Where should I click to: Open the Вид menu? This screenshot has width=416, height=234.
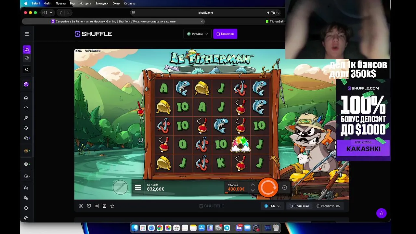point(72,3)
